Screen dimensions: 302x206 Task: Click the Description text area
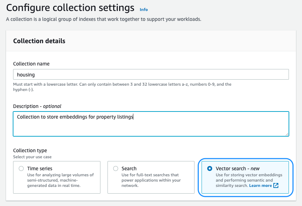point(141,124)
